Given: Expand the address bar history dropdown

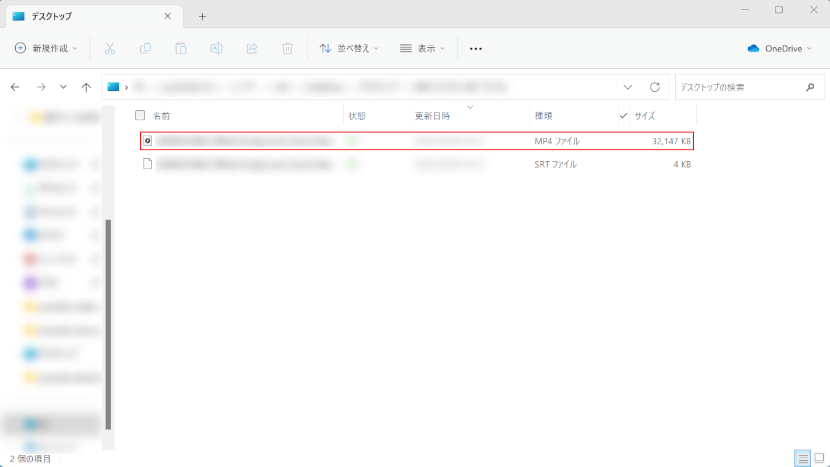Looking at the screenshot, I should click(x=628, y=87).
